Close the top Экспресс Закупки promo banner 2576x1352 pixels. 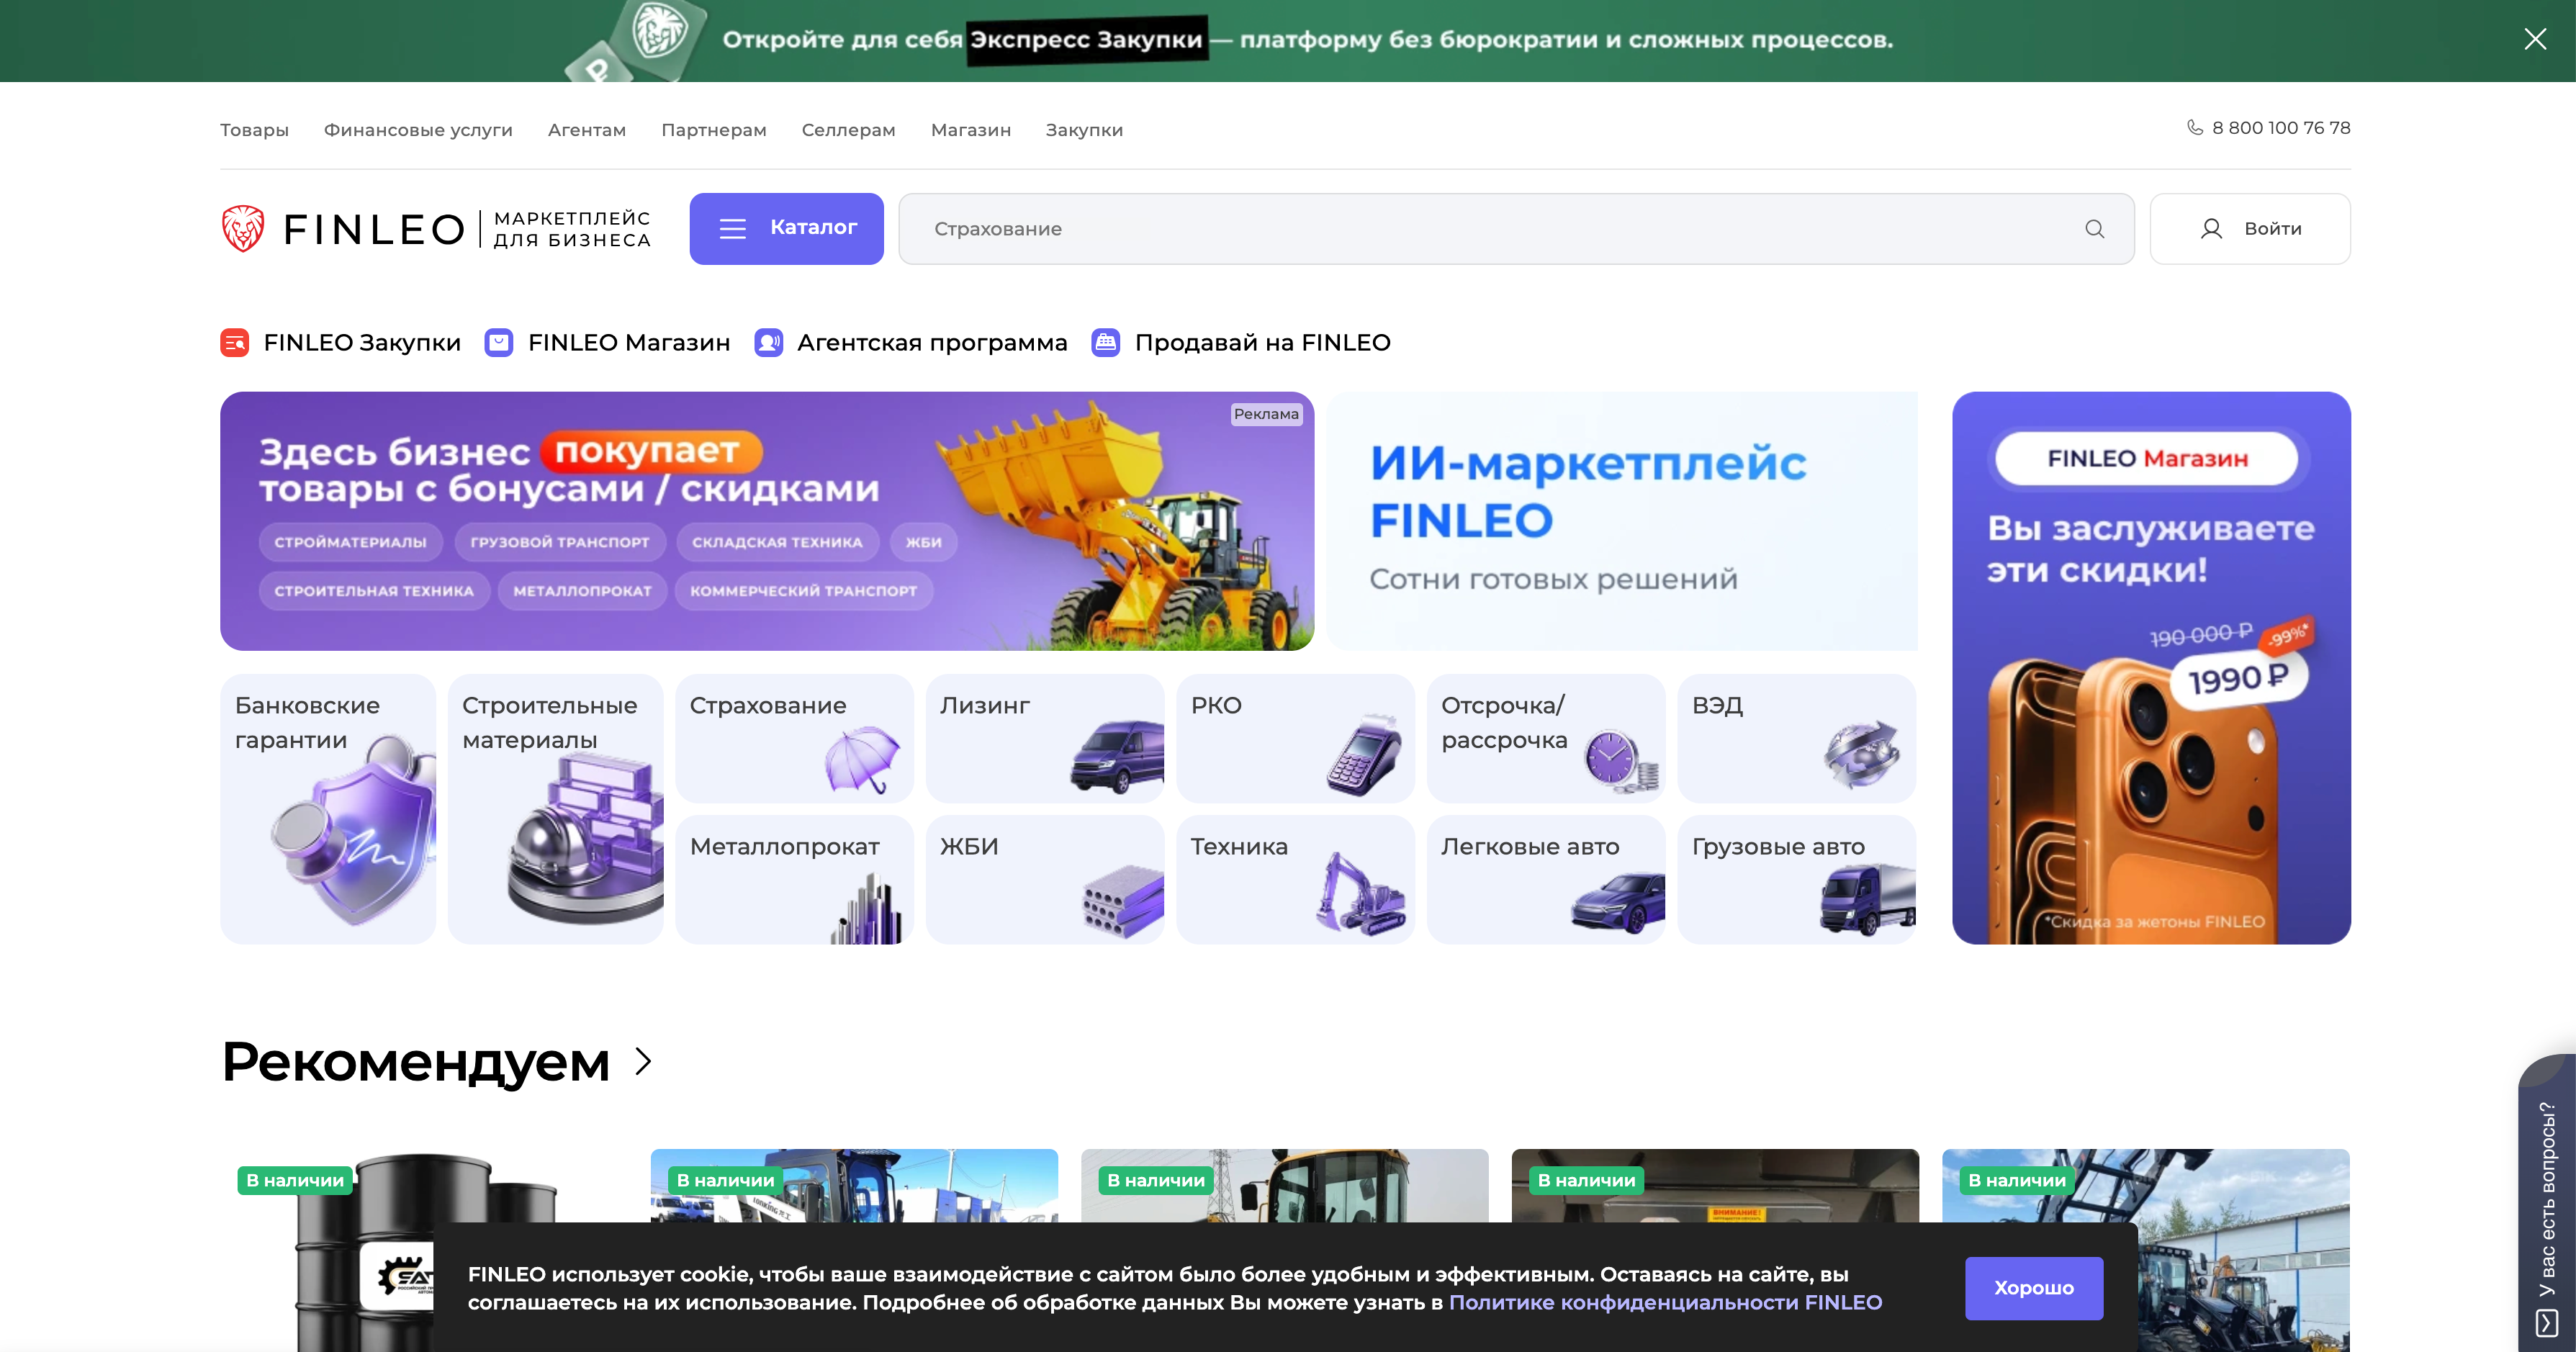(x=2534, y=39)
